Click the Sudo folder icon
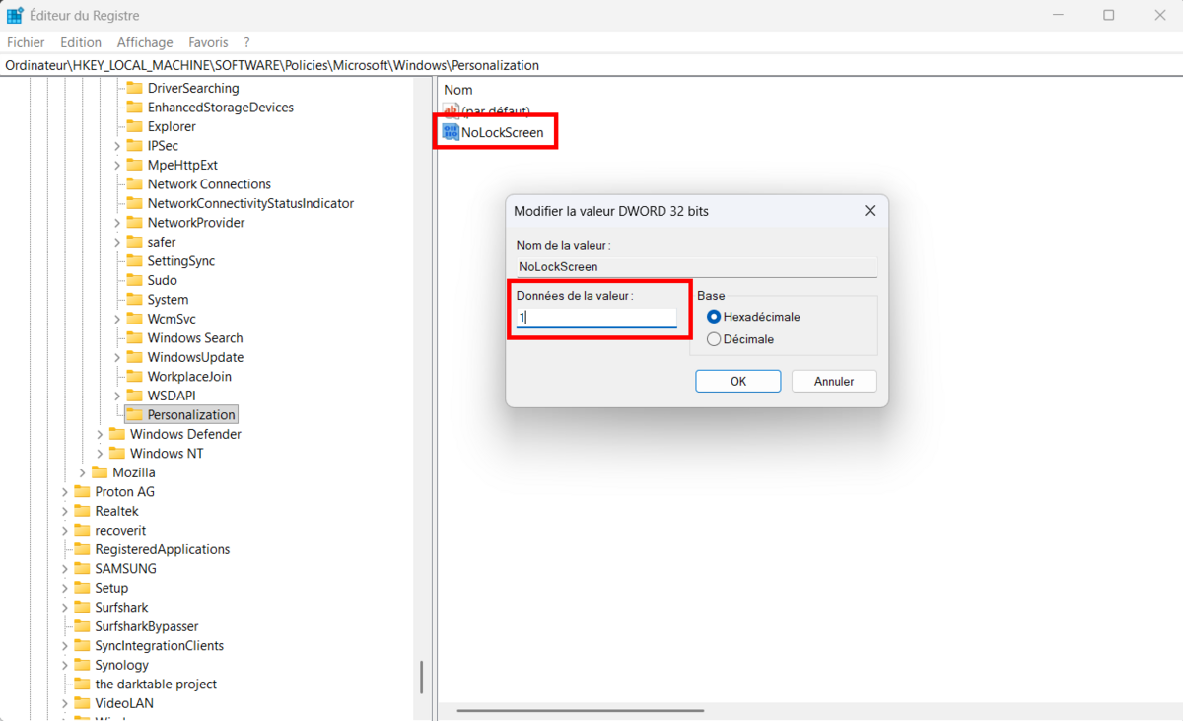Screen dimensions: 1183x721 134,280
